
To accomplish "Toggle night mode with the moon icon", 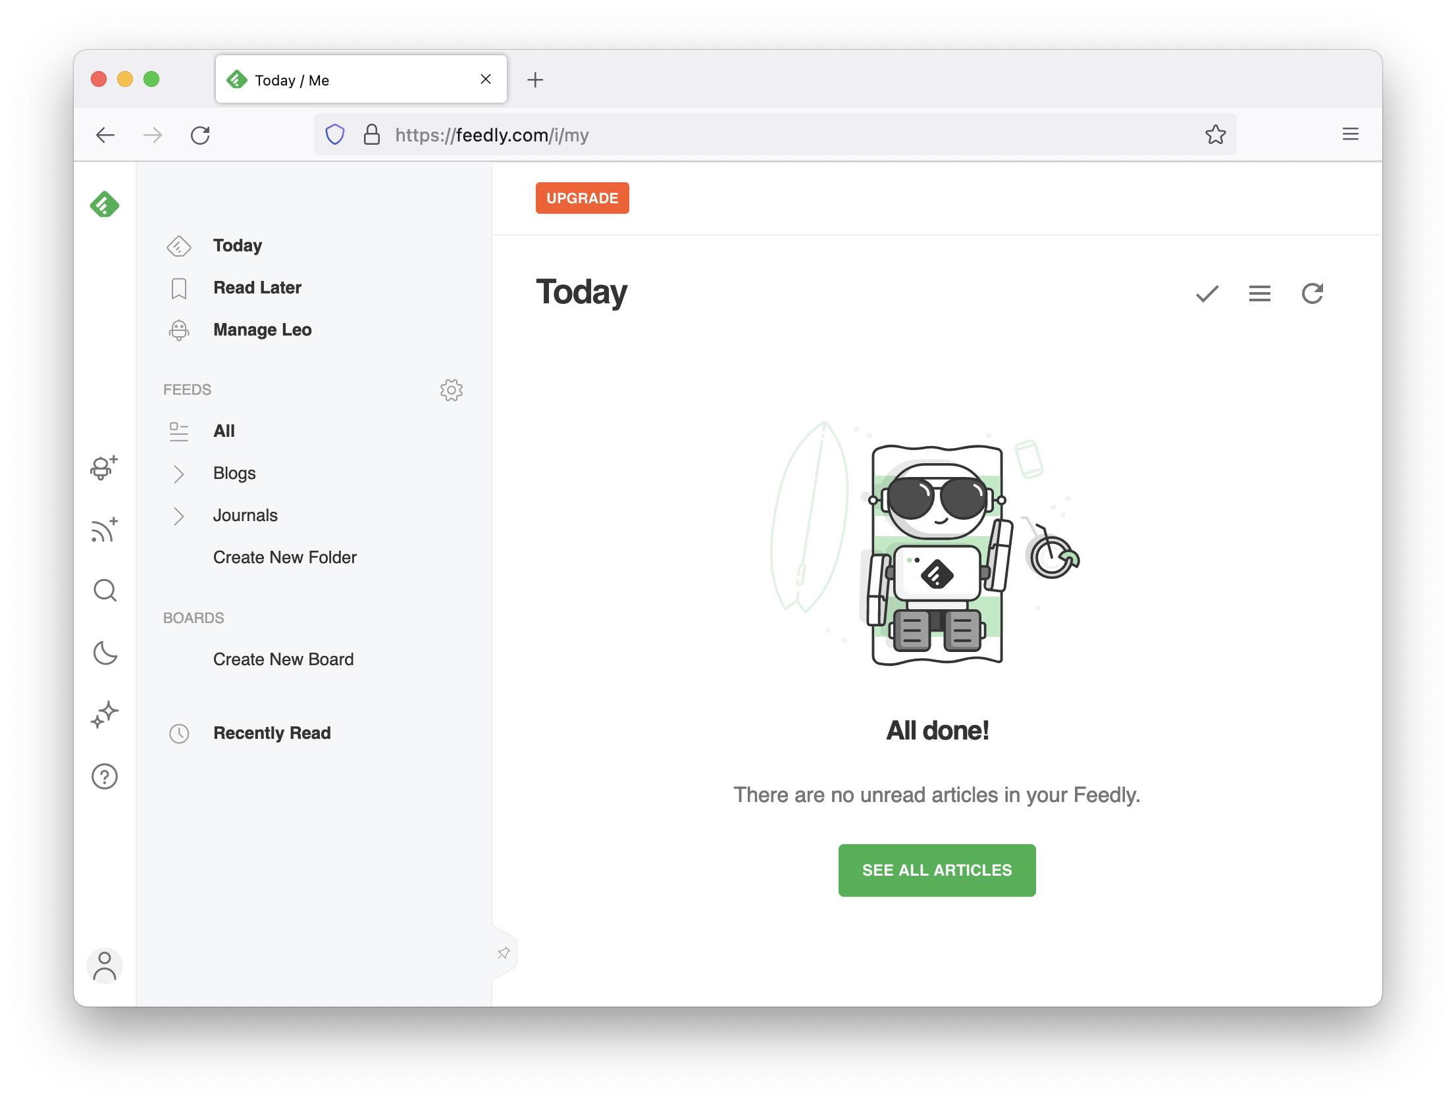I will coord(105,653).
